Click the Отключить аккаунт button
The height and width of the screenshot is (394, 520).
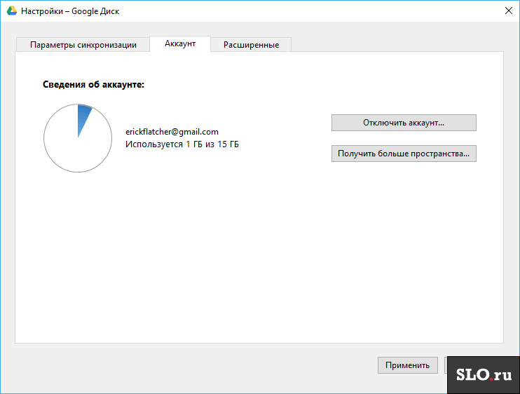point(404,123)
